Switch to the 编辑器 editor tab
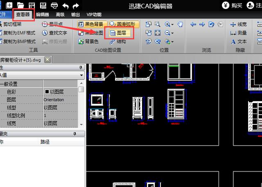Image resolution: width=262 pixels, height=187 pixels. (43, 15)
